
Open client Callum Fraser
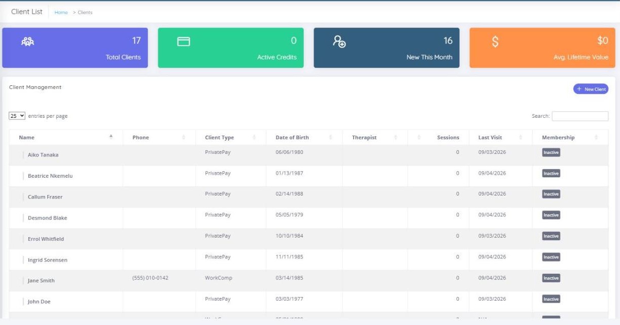(x=45, y=197)
